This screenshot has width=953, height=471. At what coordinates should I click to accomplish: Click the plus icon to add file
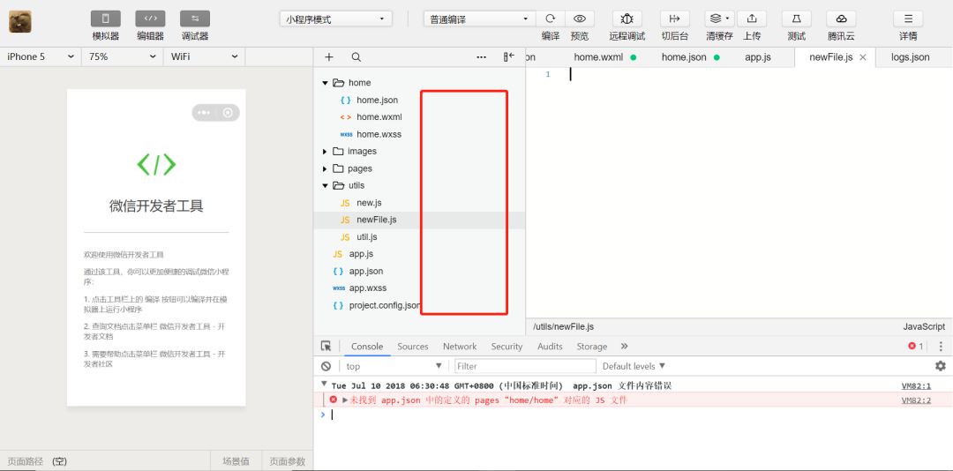coord(329,57)
